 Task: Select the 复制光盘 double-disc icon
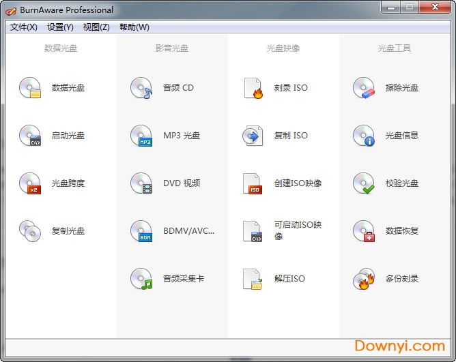point(30,231)
